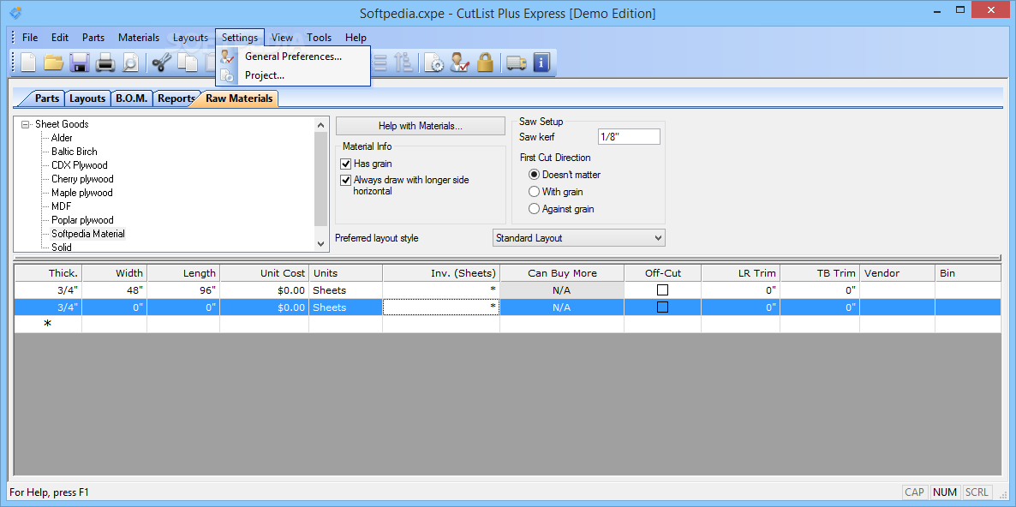This screenshot has height=507, width=1016.
Task: Open the Edit menu
Action: pyautogui.click(x=60, y=38)
